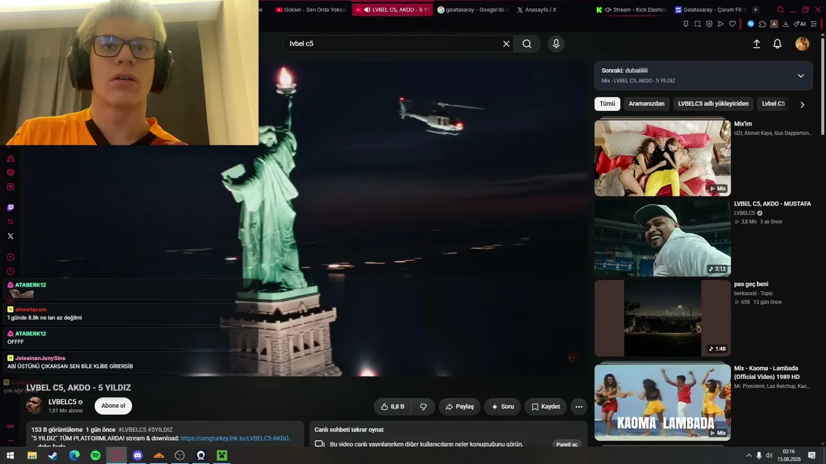The image size is (826, 464).
Task: Open history clock icon in browser sidebar
Action: coord(10,271)
